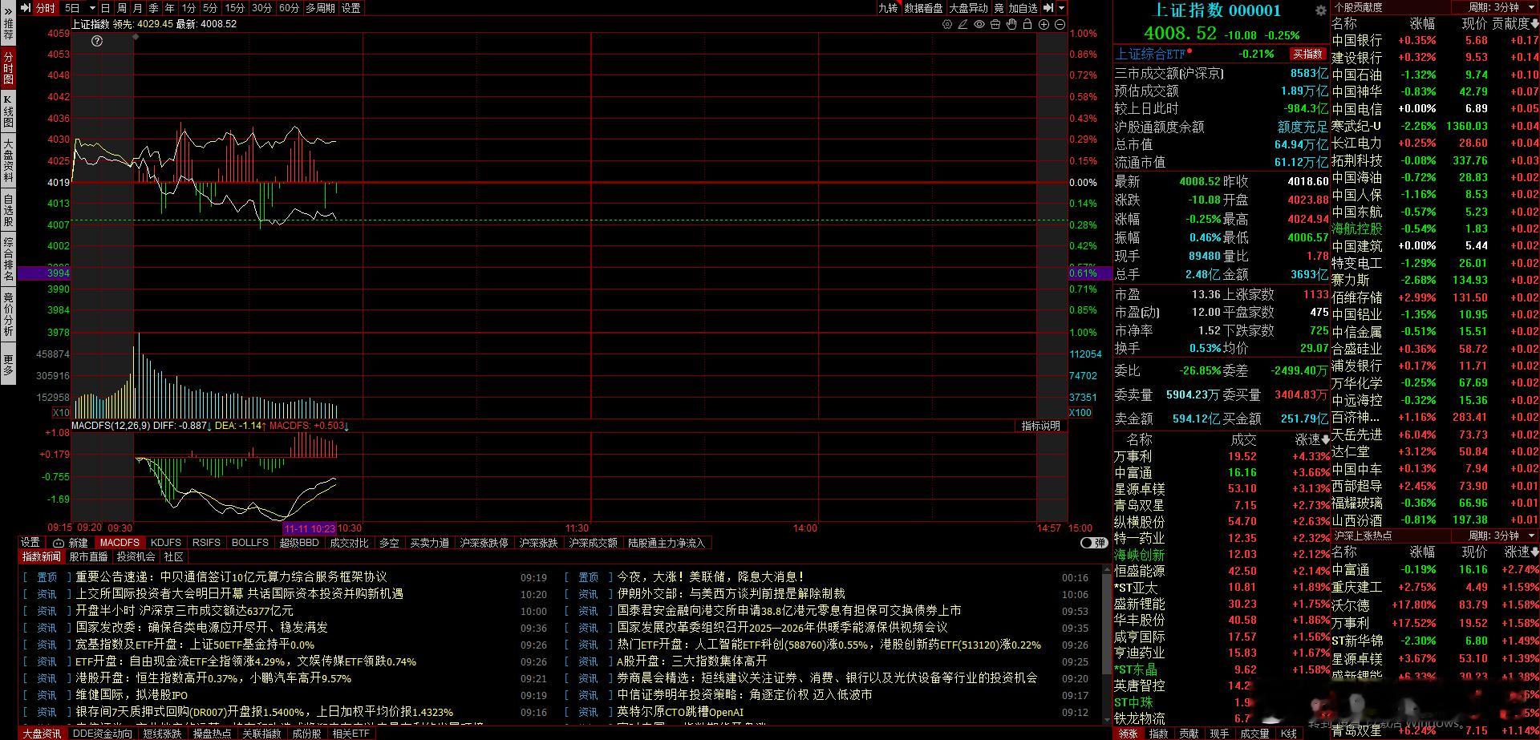
Task: Open top toolbar 设置 button
Action: pyautogui.click(x=351, y=8)
